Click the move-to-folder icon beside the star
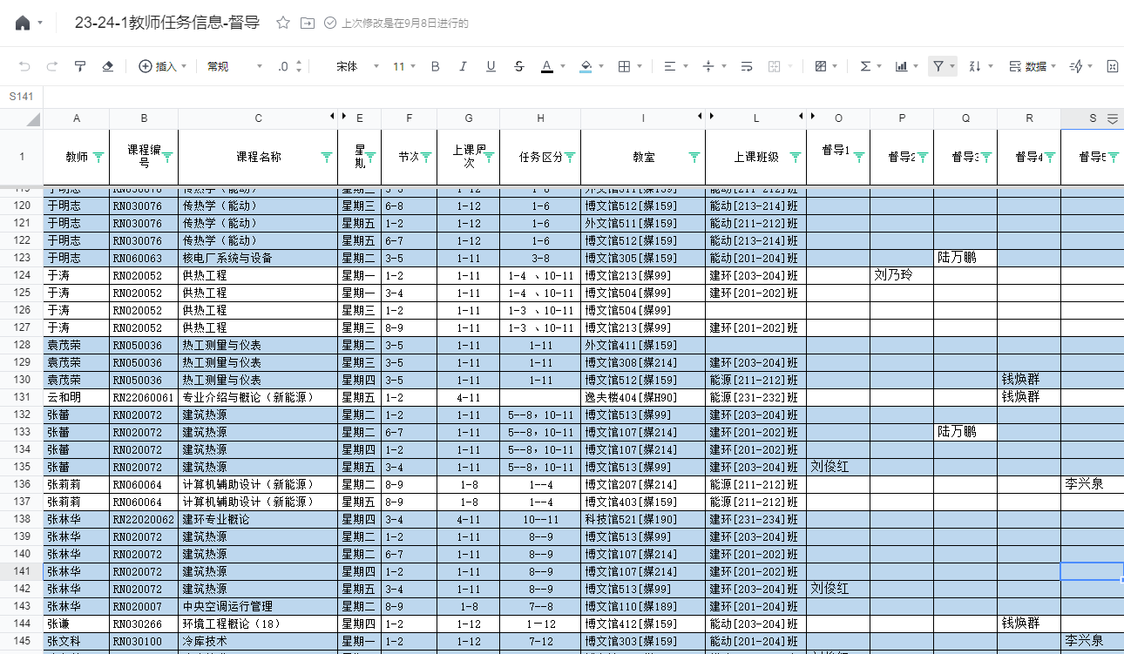The image size is (1124, 654). click(x=307, y=24)
